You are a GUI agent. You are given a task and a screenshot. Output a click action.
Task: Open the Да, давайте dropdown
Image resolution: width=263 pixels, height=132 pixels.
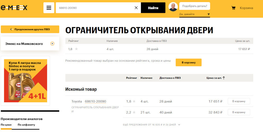[195, 14]
